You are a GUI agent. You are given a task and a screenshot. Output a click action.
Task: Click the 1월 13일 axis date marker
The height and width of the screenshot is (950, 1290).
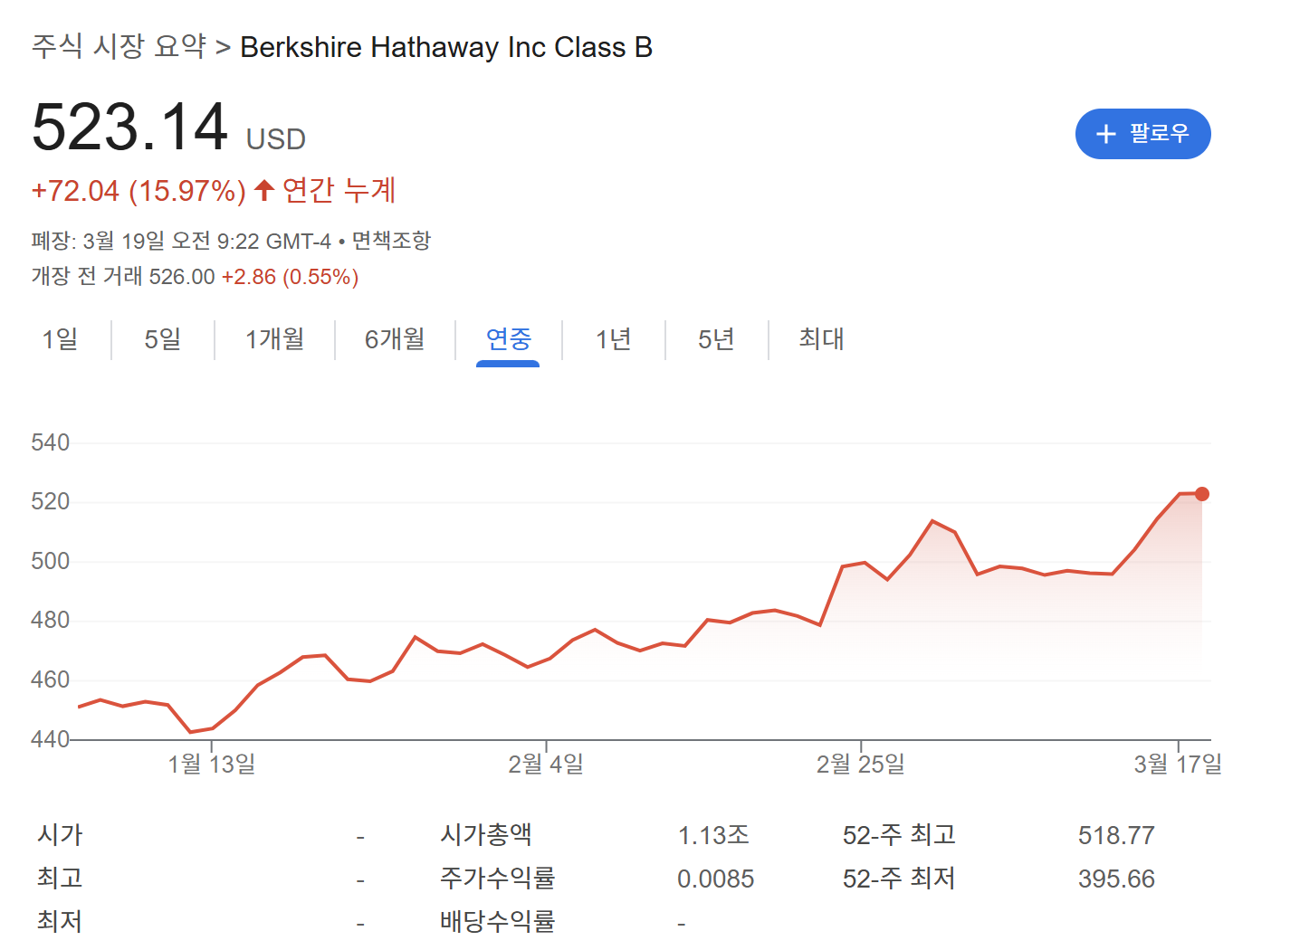pos(212,765)
